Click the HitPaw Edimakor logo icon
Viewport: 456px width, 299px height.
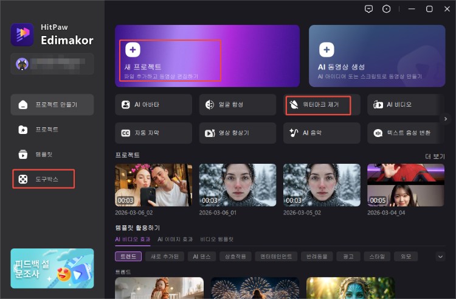(22, 34)
